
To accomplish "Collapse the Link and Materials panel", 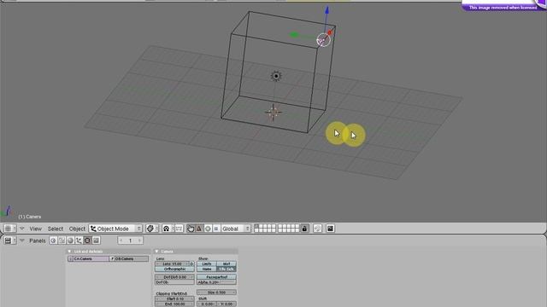I will pos(69,252).
